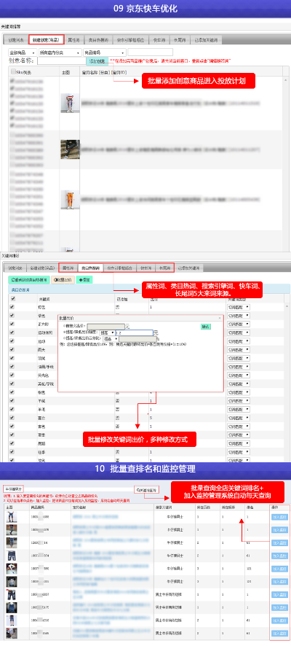Open 快车词 tab in lower panel
This screenshot has height=646, width=291.
coord(145,268)
